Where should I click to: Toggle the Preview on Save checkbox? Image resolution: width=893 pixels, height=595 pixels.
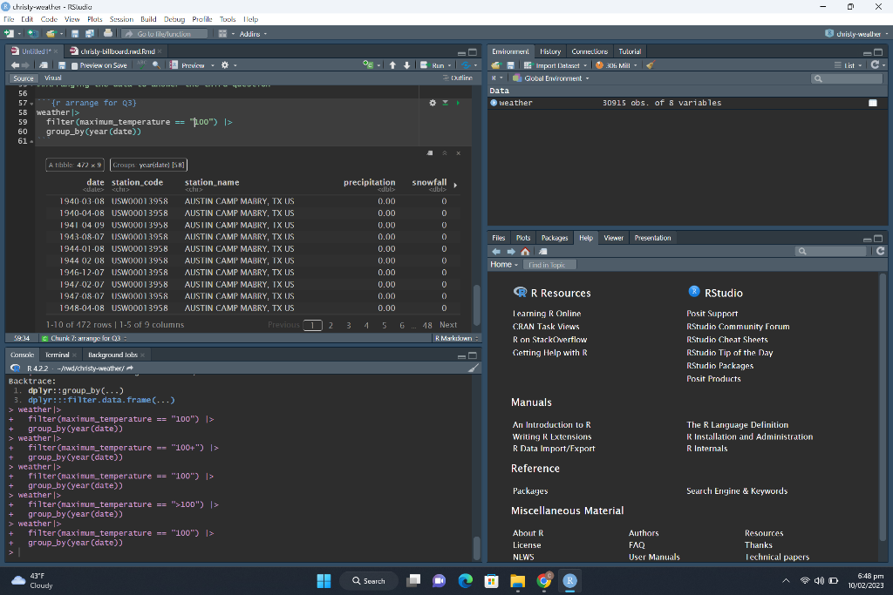tap(75, 65)
